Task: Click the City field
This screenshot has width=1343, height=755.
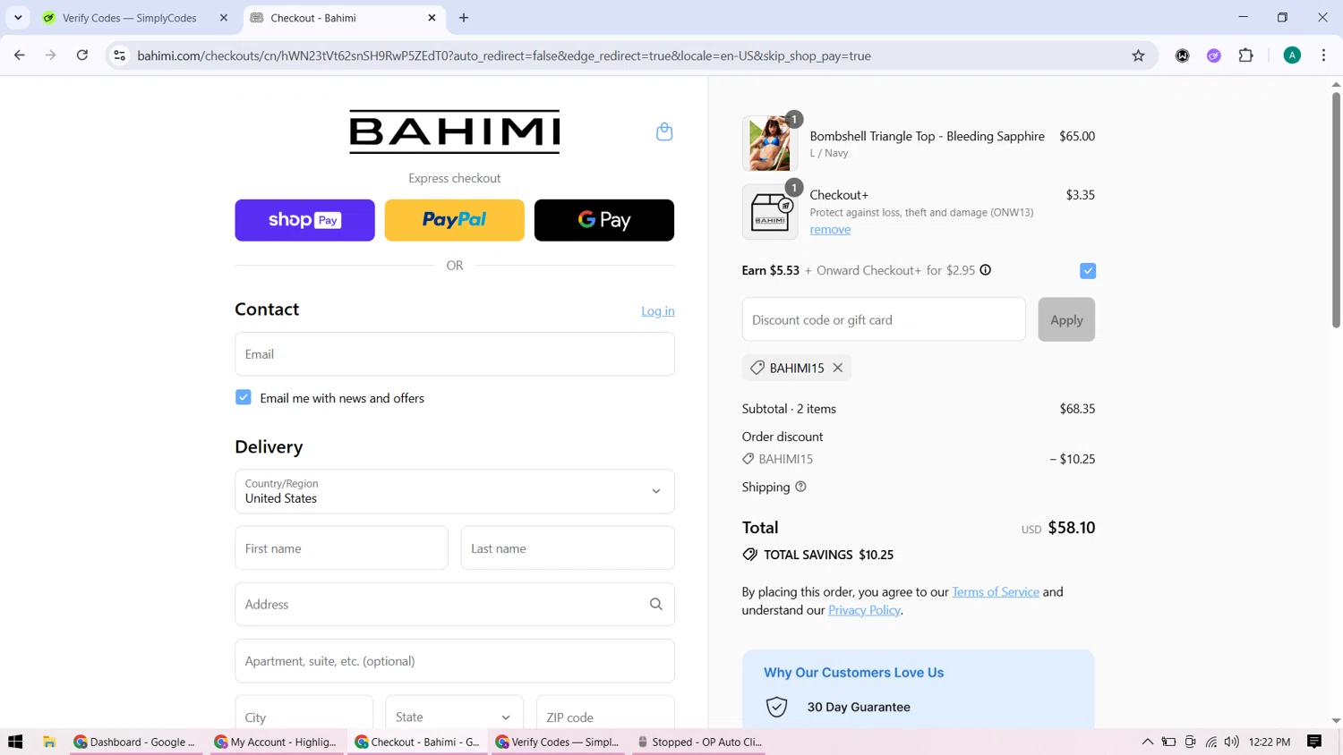Action: coord(304,717)
